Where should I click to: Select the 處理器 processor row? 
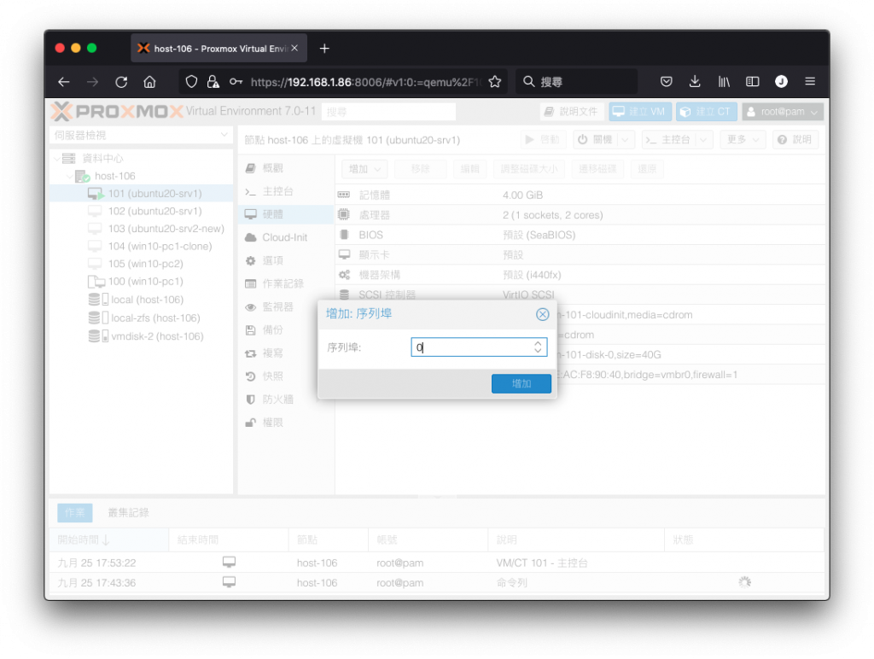pyautogui.click(x=580, y=215)
